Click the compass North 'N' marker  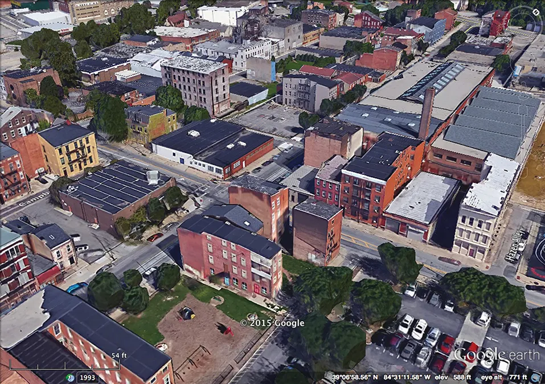[x=536, y=12]
